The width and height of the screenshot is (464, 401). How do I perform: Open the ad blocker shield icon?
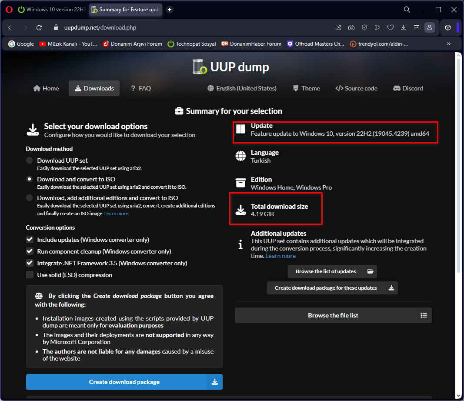click(x=364, y=27)
